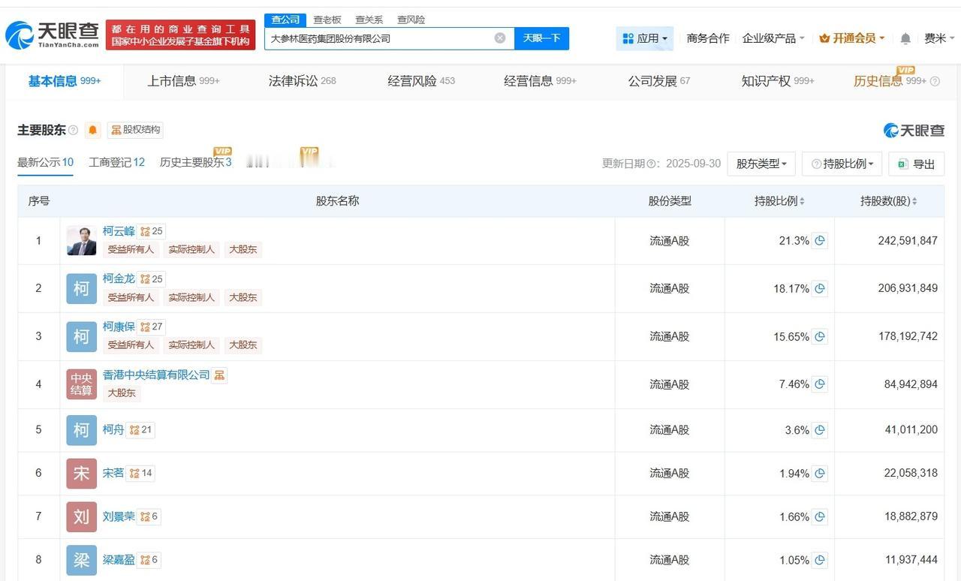Show help tooltip next to 主要股东 title
Screen dimensions: 961x581
click(73, 130)
